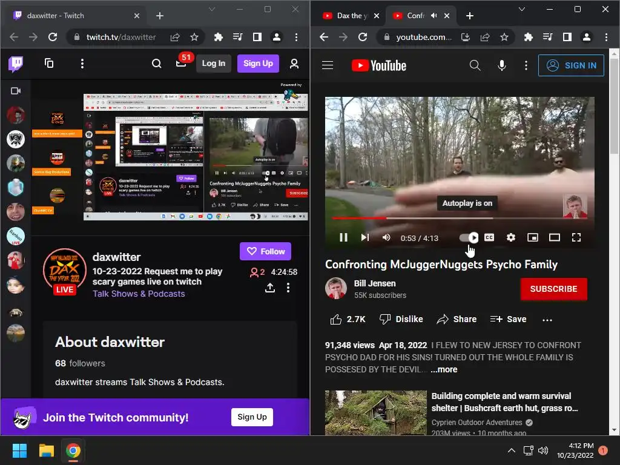Open the Talk Shows & Podcasts category
Screen dimensions: 620x465
(x=139, y=294)
